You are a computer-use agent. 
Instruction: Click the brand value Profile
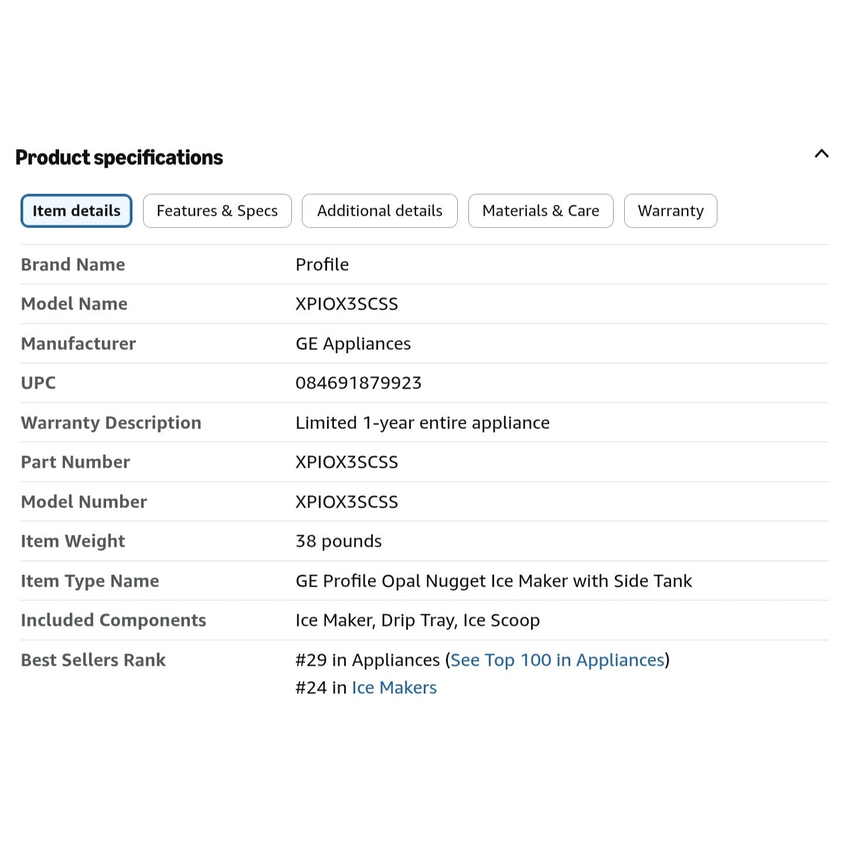(x=322, y=264)
